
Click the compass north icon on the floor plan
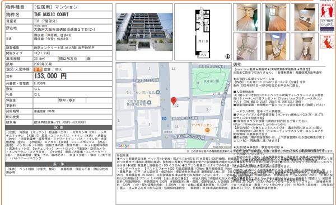pos(227,56)
